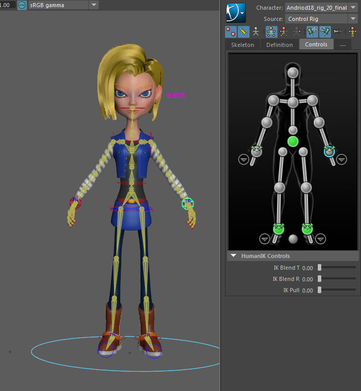Click the magenta hairFX label in viewport
Screen dimensions: 361x391
pyautogui.click(x=176, y=95)
